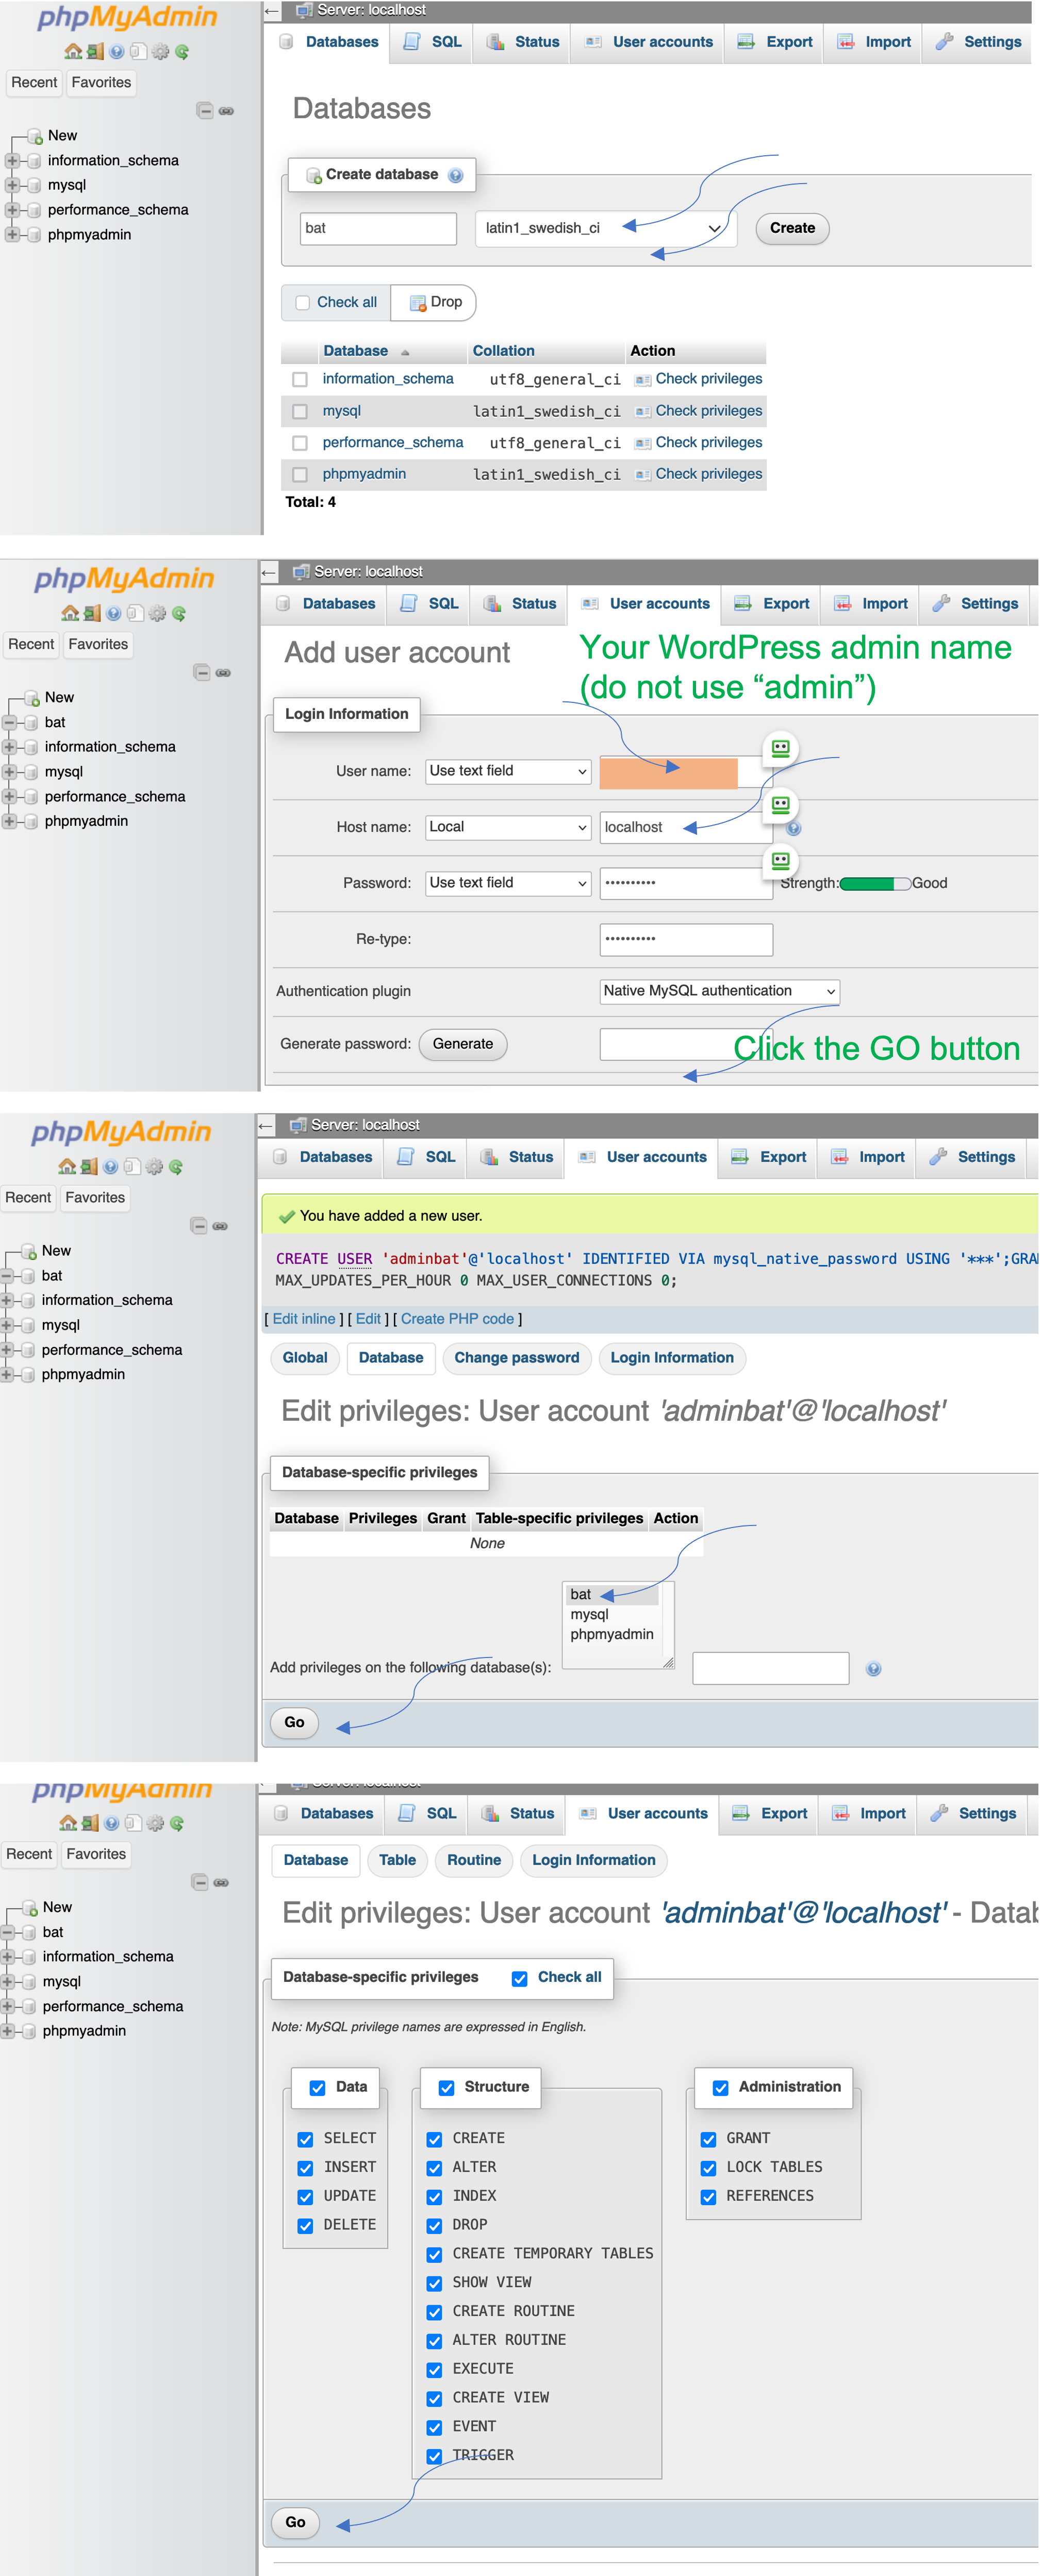This screenshot has height=2576, width=1042.
Task: Click the Export icon on the Add user account tab bar
Action: click(743, 604)
